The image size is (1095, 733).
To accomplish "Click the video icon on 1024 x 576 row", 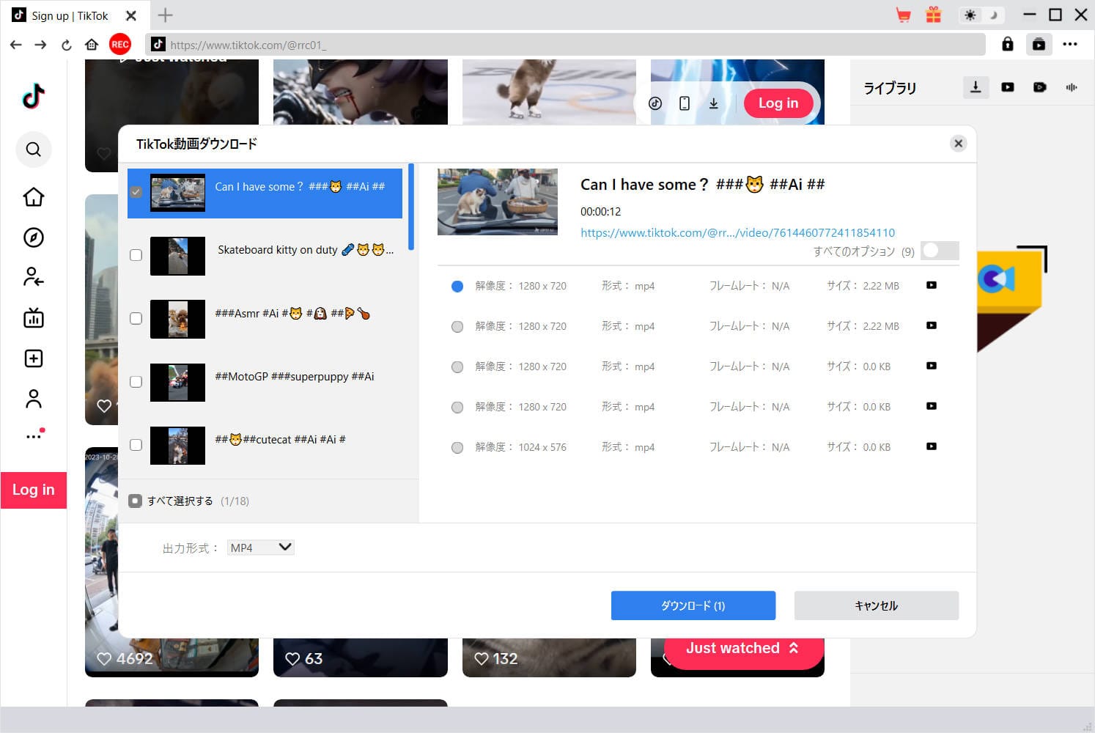I will coord(932,446).
